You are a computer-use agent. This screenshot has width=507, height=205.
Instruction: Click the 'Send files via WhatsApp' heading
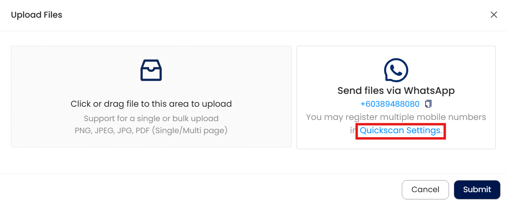pyautogui.click(x=396, y=91)
